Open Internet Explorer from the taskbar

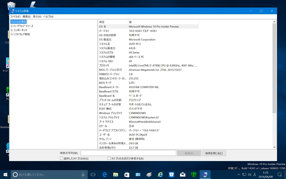click(160, 175)
